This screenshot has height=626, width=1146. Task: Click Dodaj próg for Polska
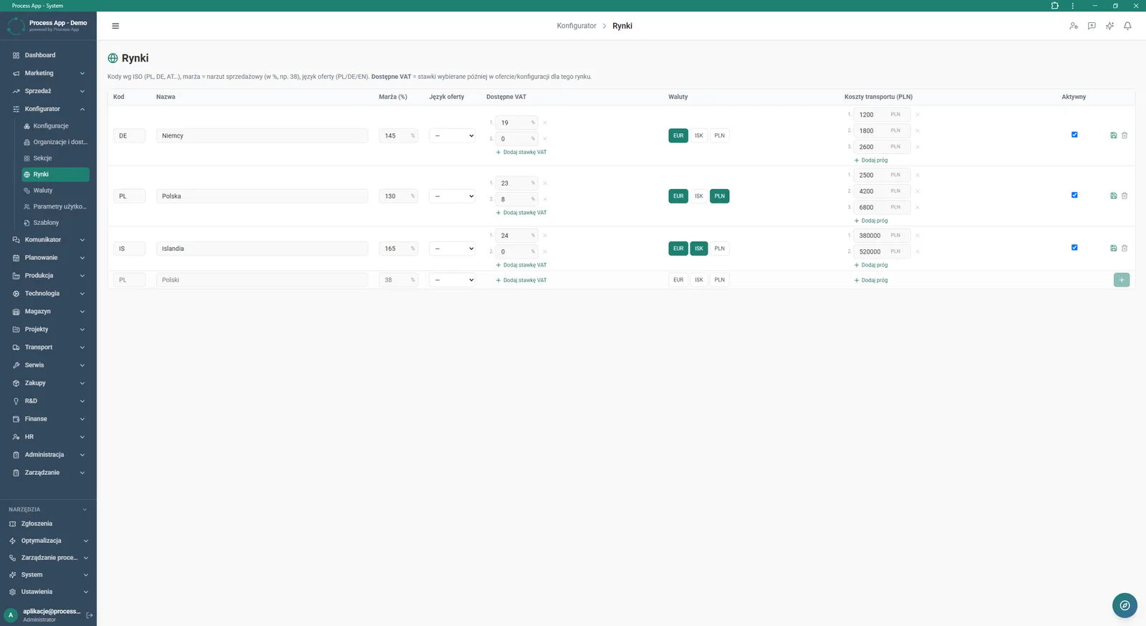871,221
